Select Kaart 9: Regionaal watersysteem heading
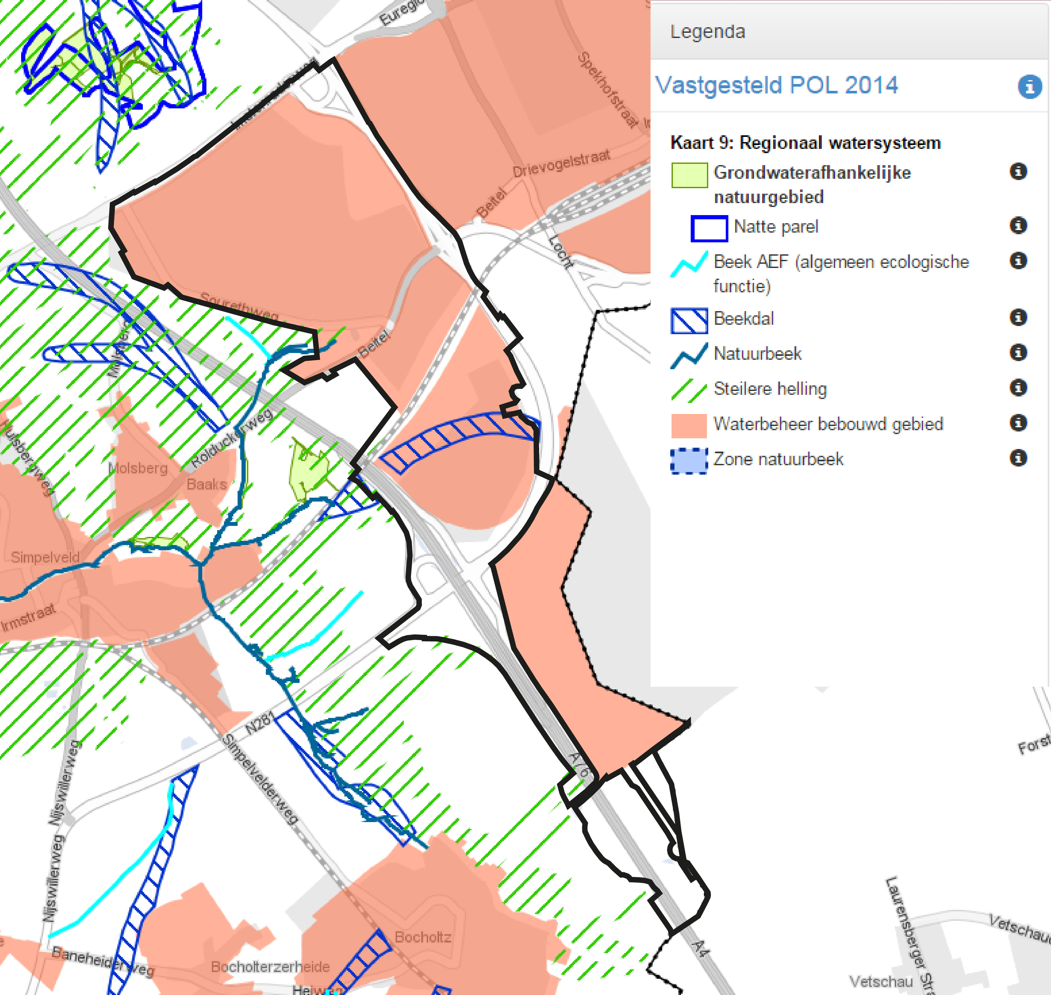The height and width of the screenshot is (995, 1051). tap(805, 143)
